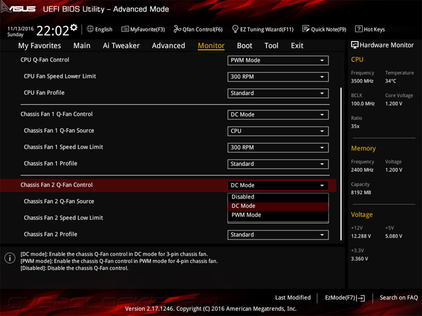Open Quick Note pencil icon
This screenshot has height=316, width=422.
coord(306,29)
